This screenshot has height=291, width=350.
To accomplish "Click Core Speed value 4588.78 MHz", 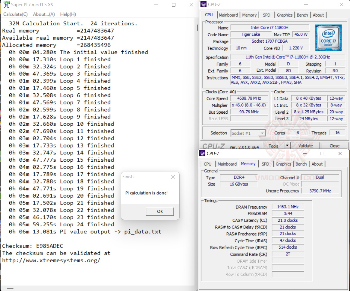I will 249,98.
